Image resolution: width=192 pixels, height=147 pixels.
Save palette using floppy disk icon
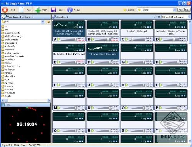(x=54, y=10)
